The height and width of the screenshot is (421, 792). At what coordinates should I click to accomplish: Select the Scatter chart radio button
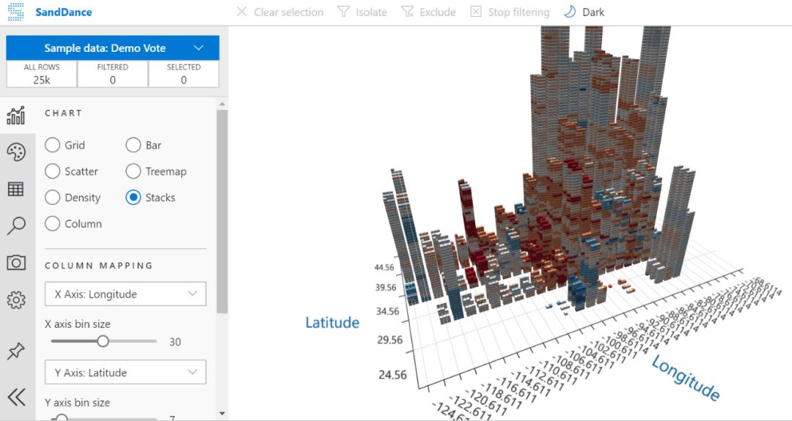coord(53,171)
